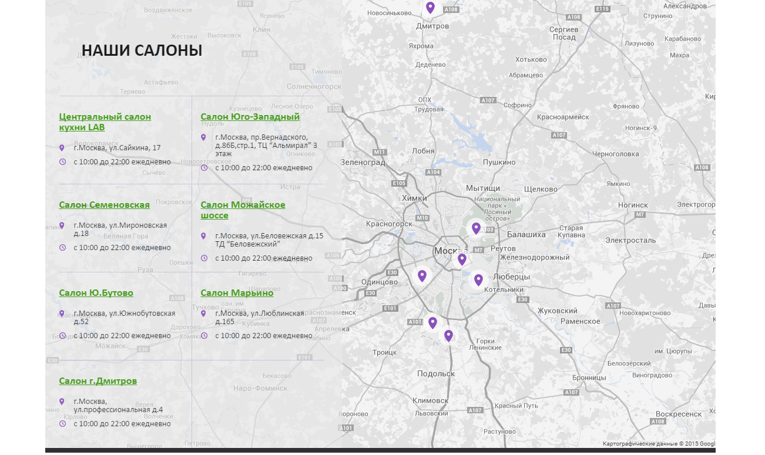This screenshot has width=765, height=455.
Task: Click the ул.Мироновская д.18 address
Action: point(120,229)
